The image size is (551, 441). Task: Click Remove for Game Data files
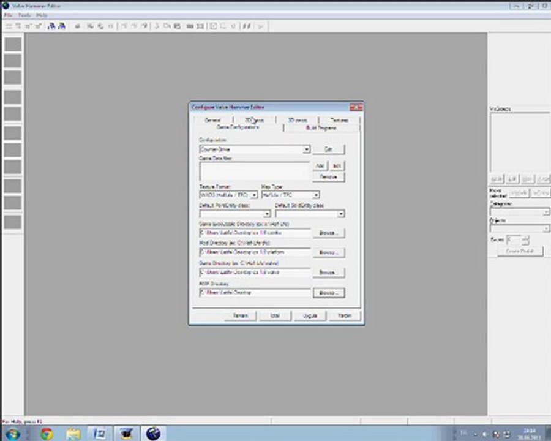[329, 177]
